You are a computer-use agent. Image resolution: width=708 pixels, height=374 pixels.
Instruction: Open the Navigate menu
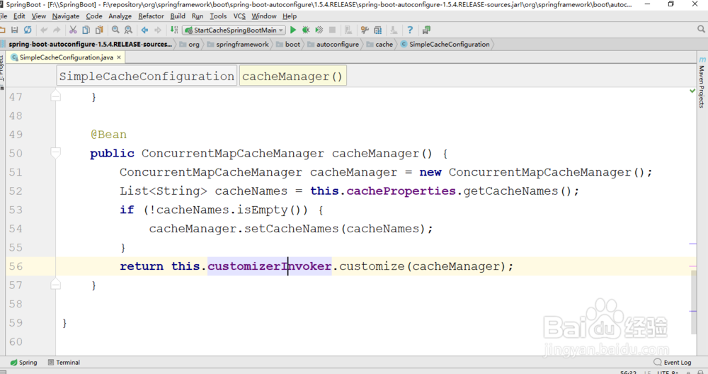coord(65,16)
